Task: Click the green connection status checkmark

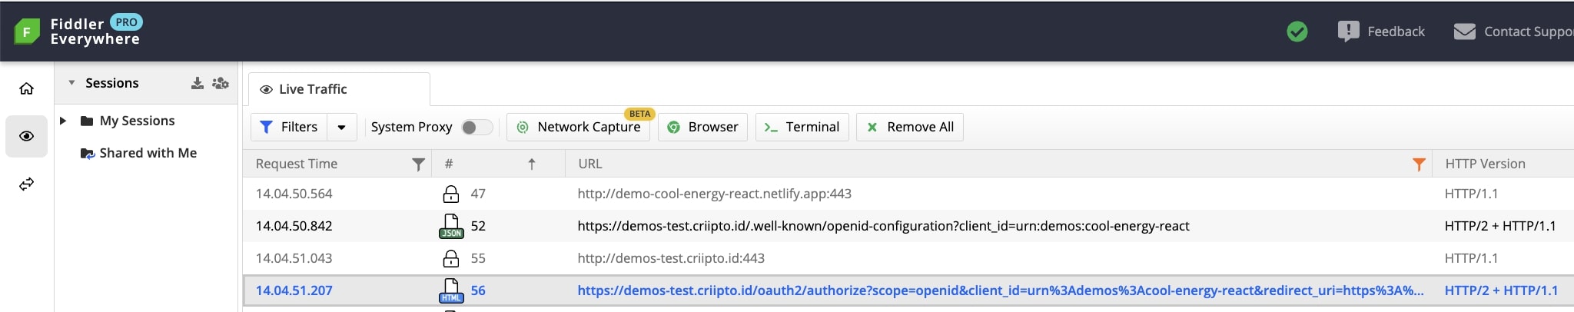Action: point(1297,32)
